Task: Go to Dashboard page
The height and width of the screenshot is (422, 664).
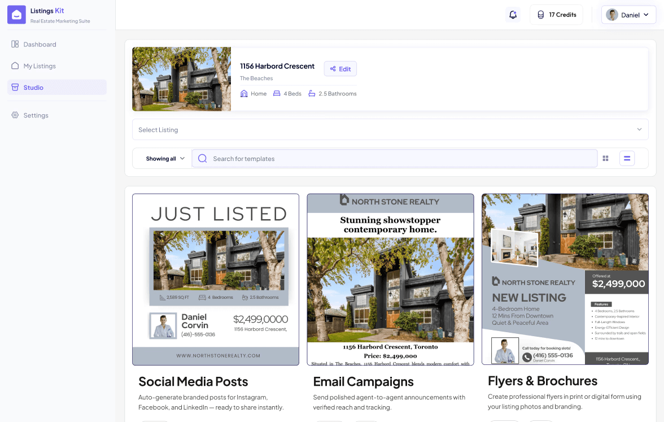Action: coord(56,44)
